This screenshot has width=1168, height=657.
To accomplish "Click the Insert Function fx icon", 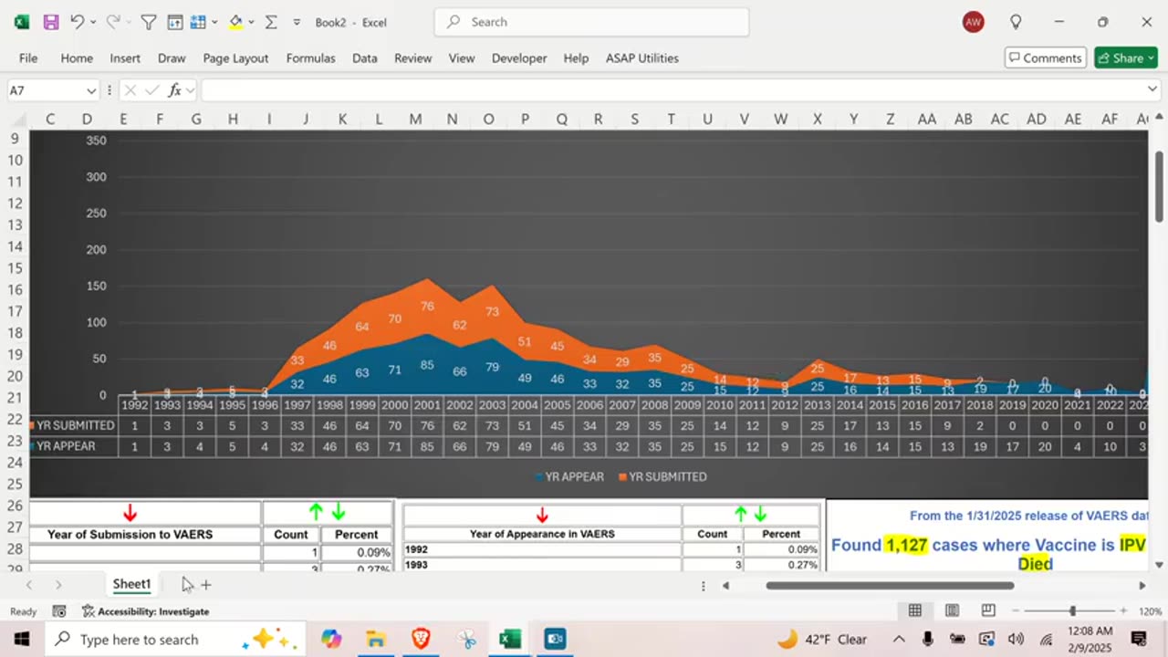I will 174,90.
